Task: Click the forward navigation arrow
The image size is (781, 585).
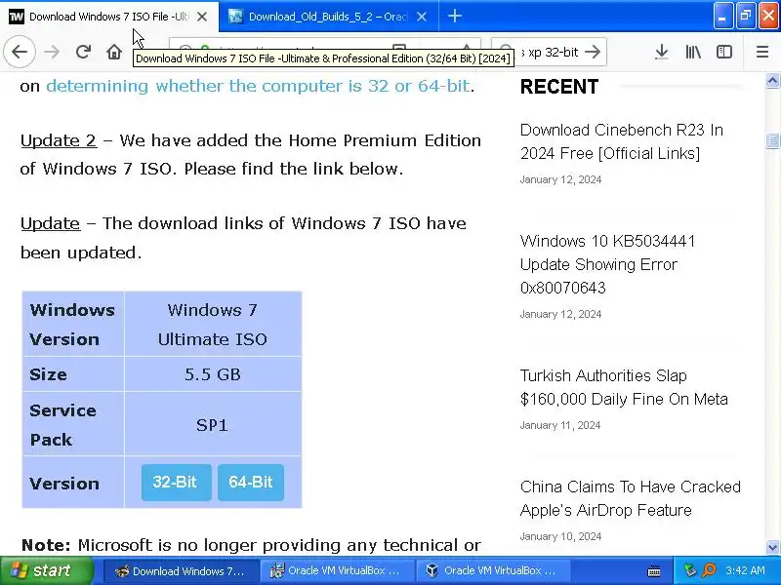Action: click(x=52, y=52)
